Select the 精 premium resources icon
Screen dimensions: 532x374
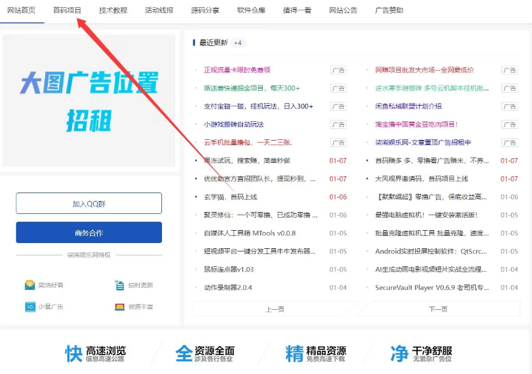click(x=296, y=352)
